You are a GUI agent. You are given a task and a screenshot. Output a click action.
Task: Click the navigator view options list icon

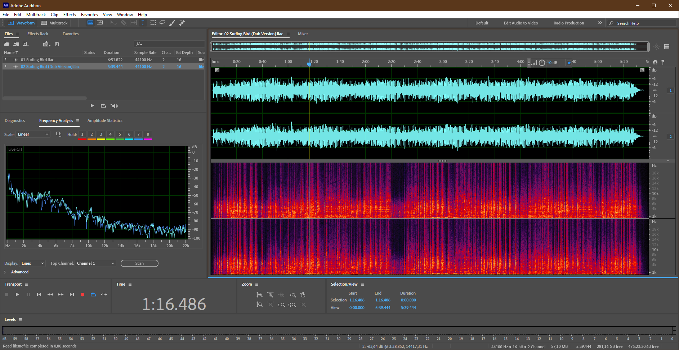coord(667,46)
